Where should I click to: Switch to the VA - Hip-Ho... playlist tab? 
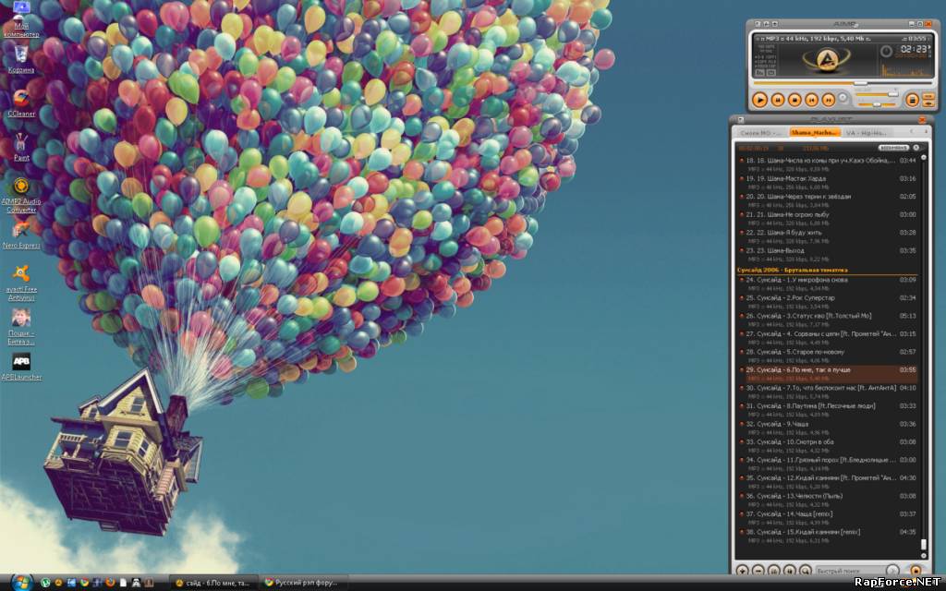(867, 132)
